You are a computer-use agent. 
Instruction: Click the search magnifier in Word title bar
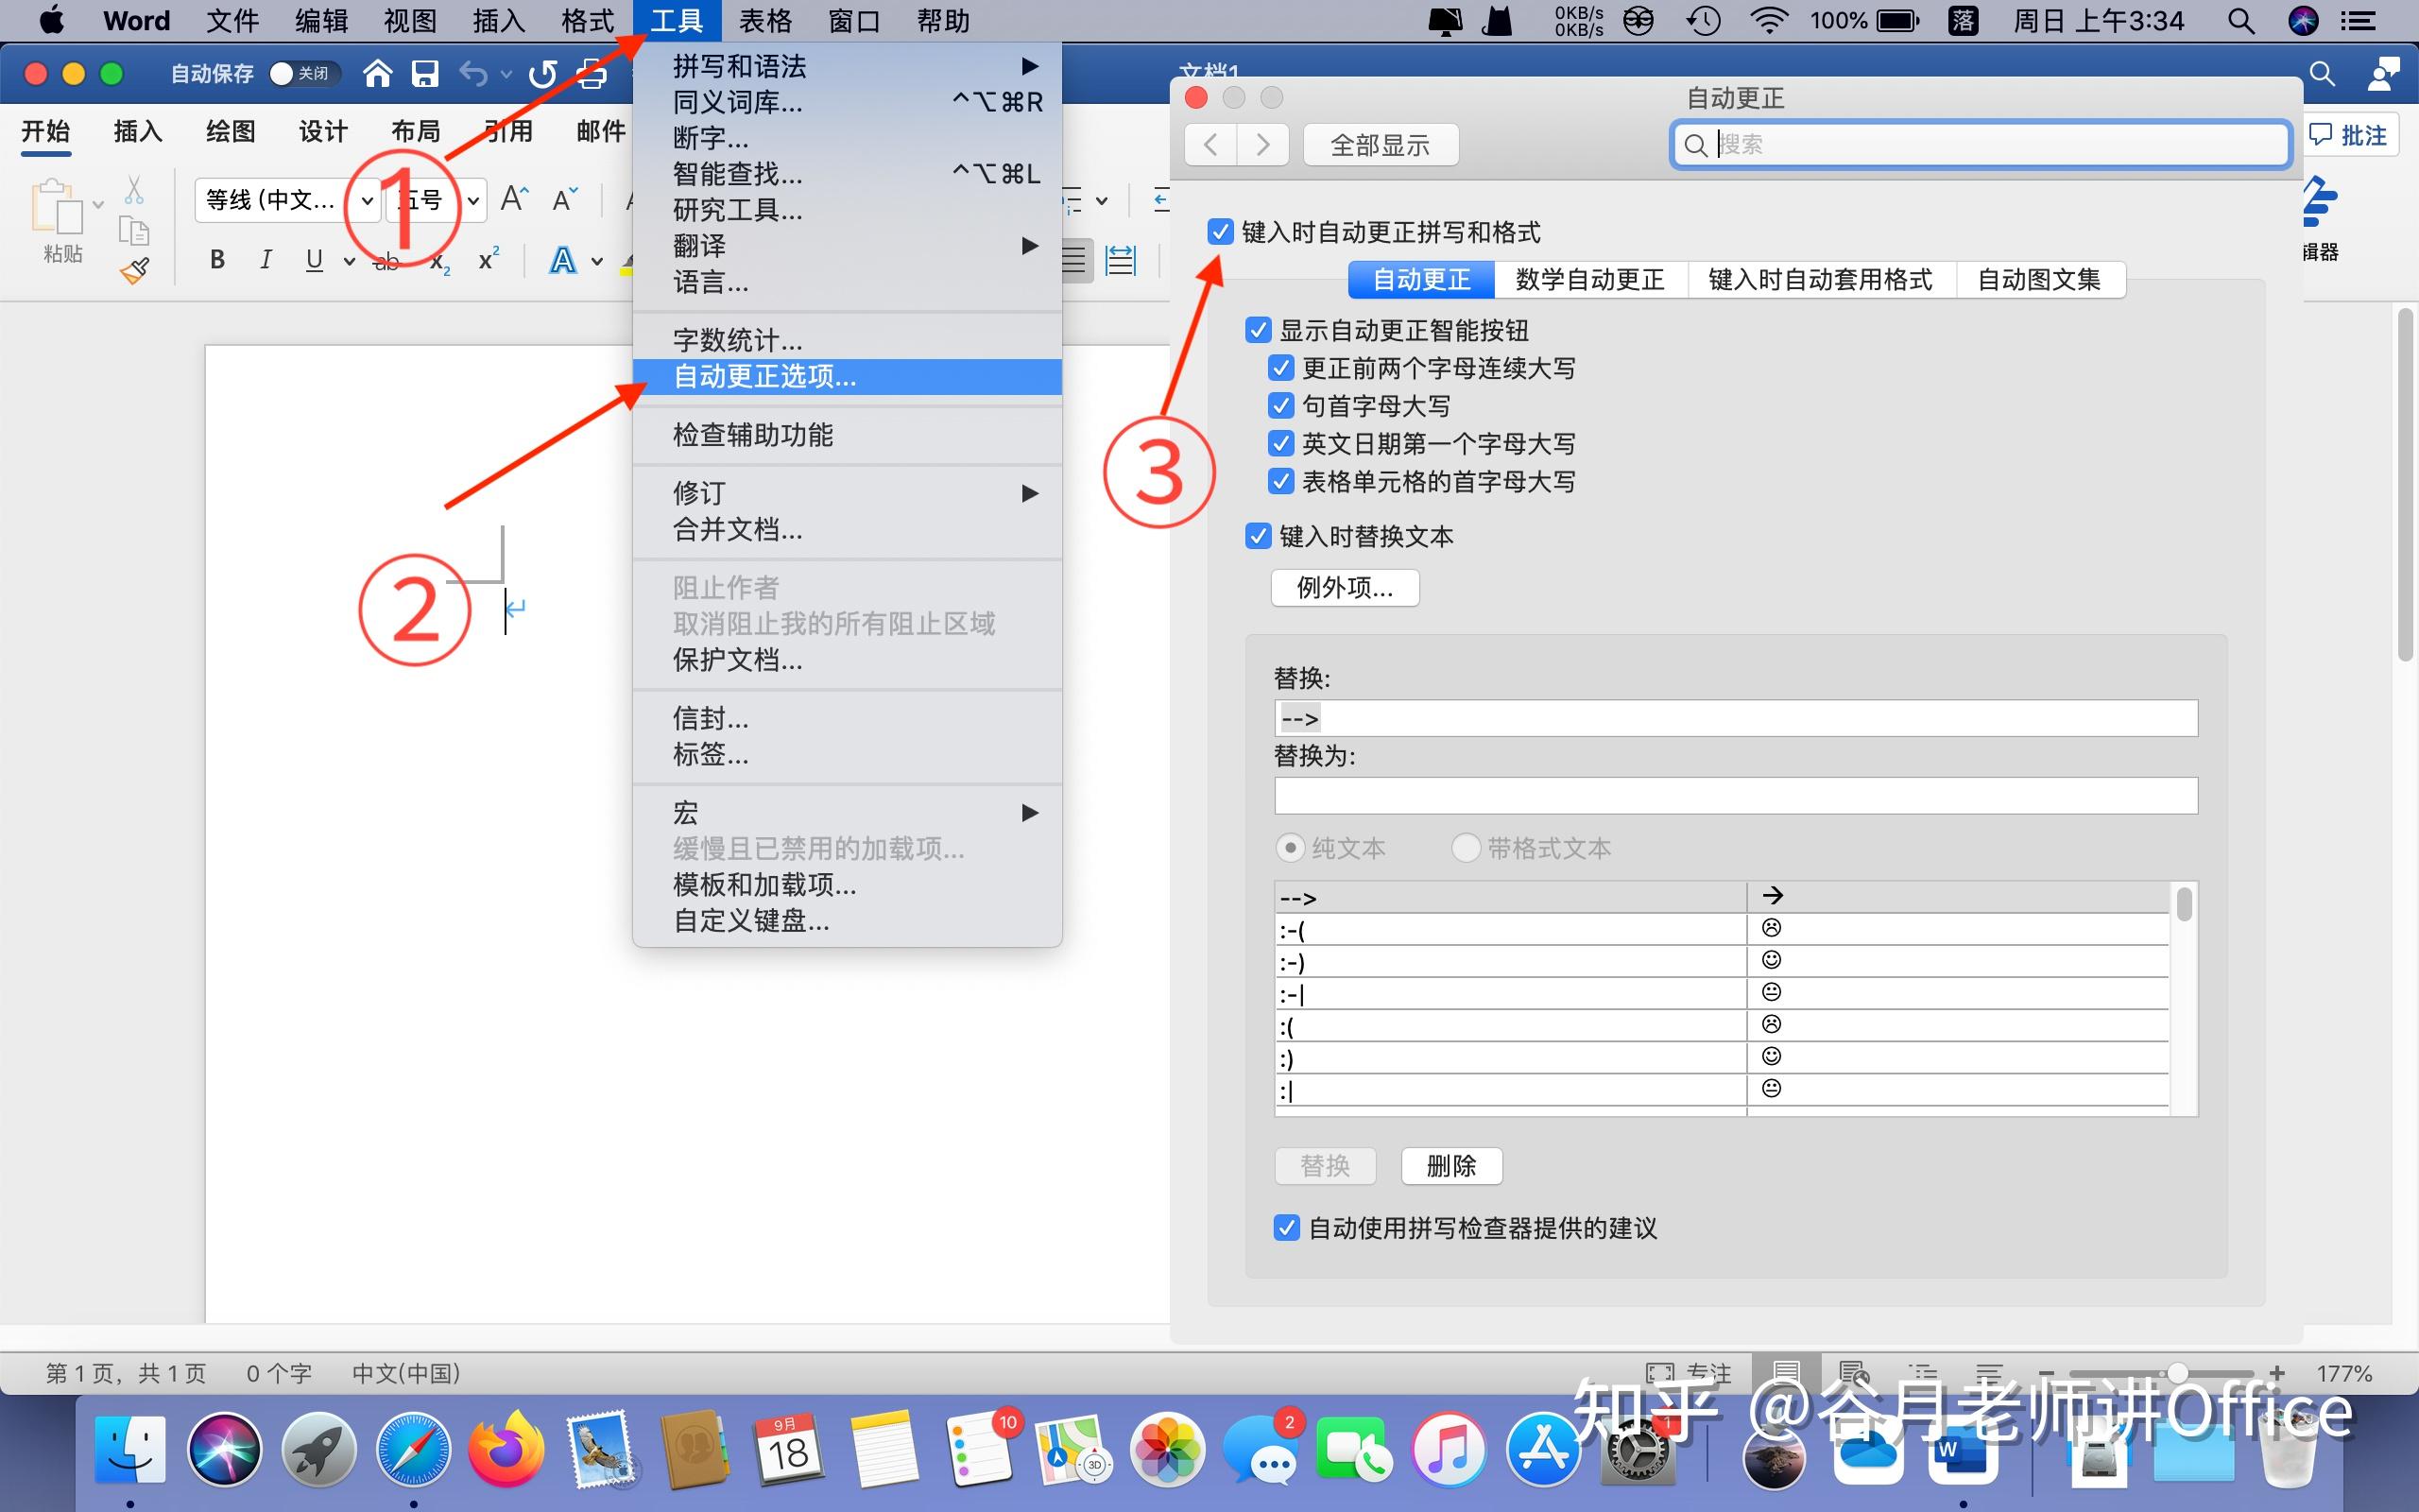[x=2322, y=73]
